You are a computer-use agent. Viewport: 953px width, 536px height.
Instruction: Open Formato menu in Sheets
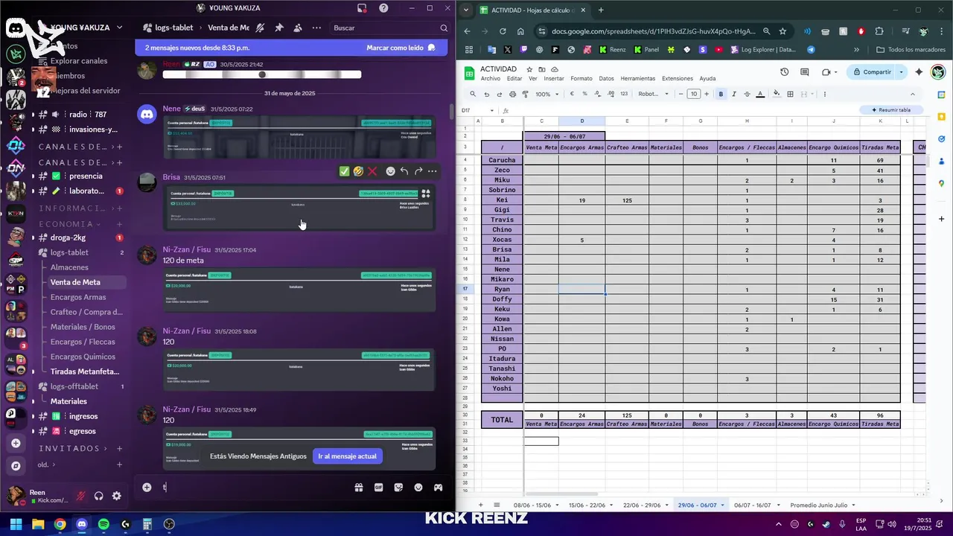tap(581, 78)
